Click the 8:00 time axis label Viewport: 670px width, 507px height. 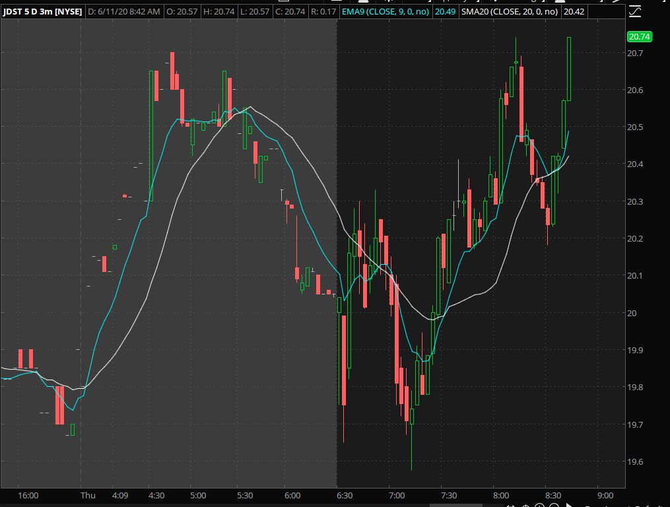501,496
